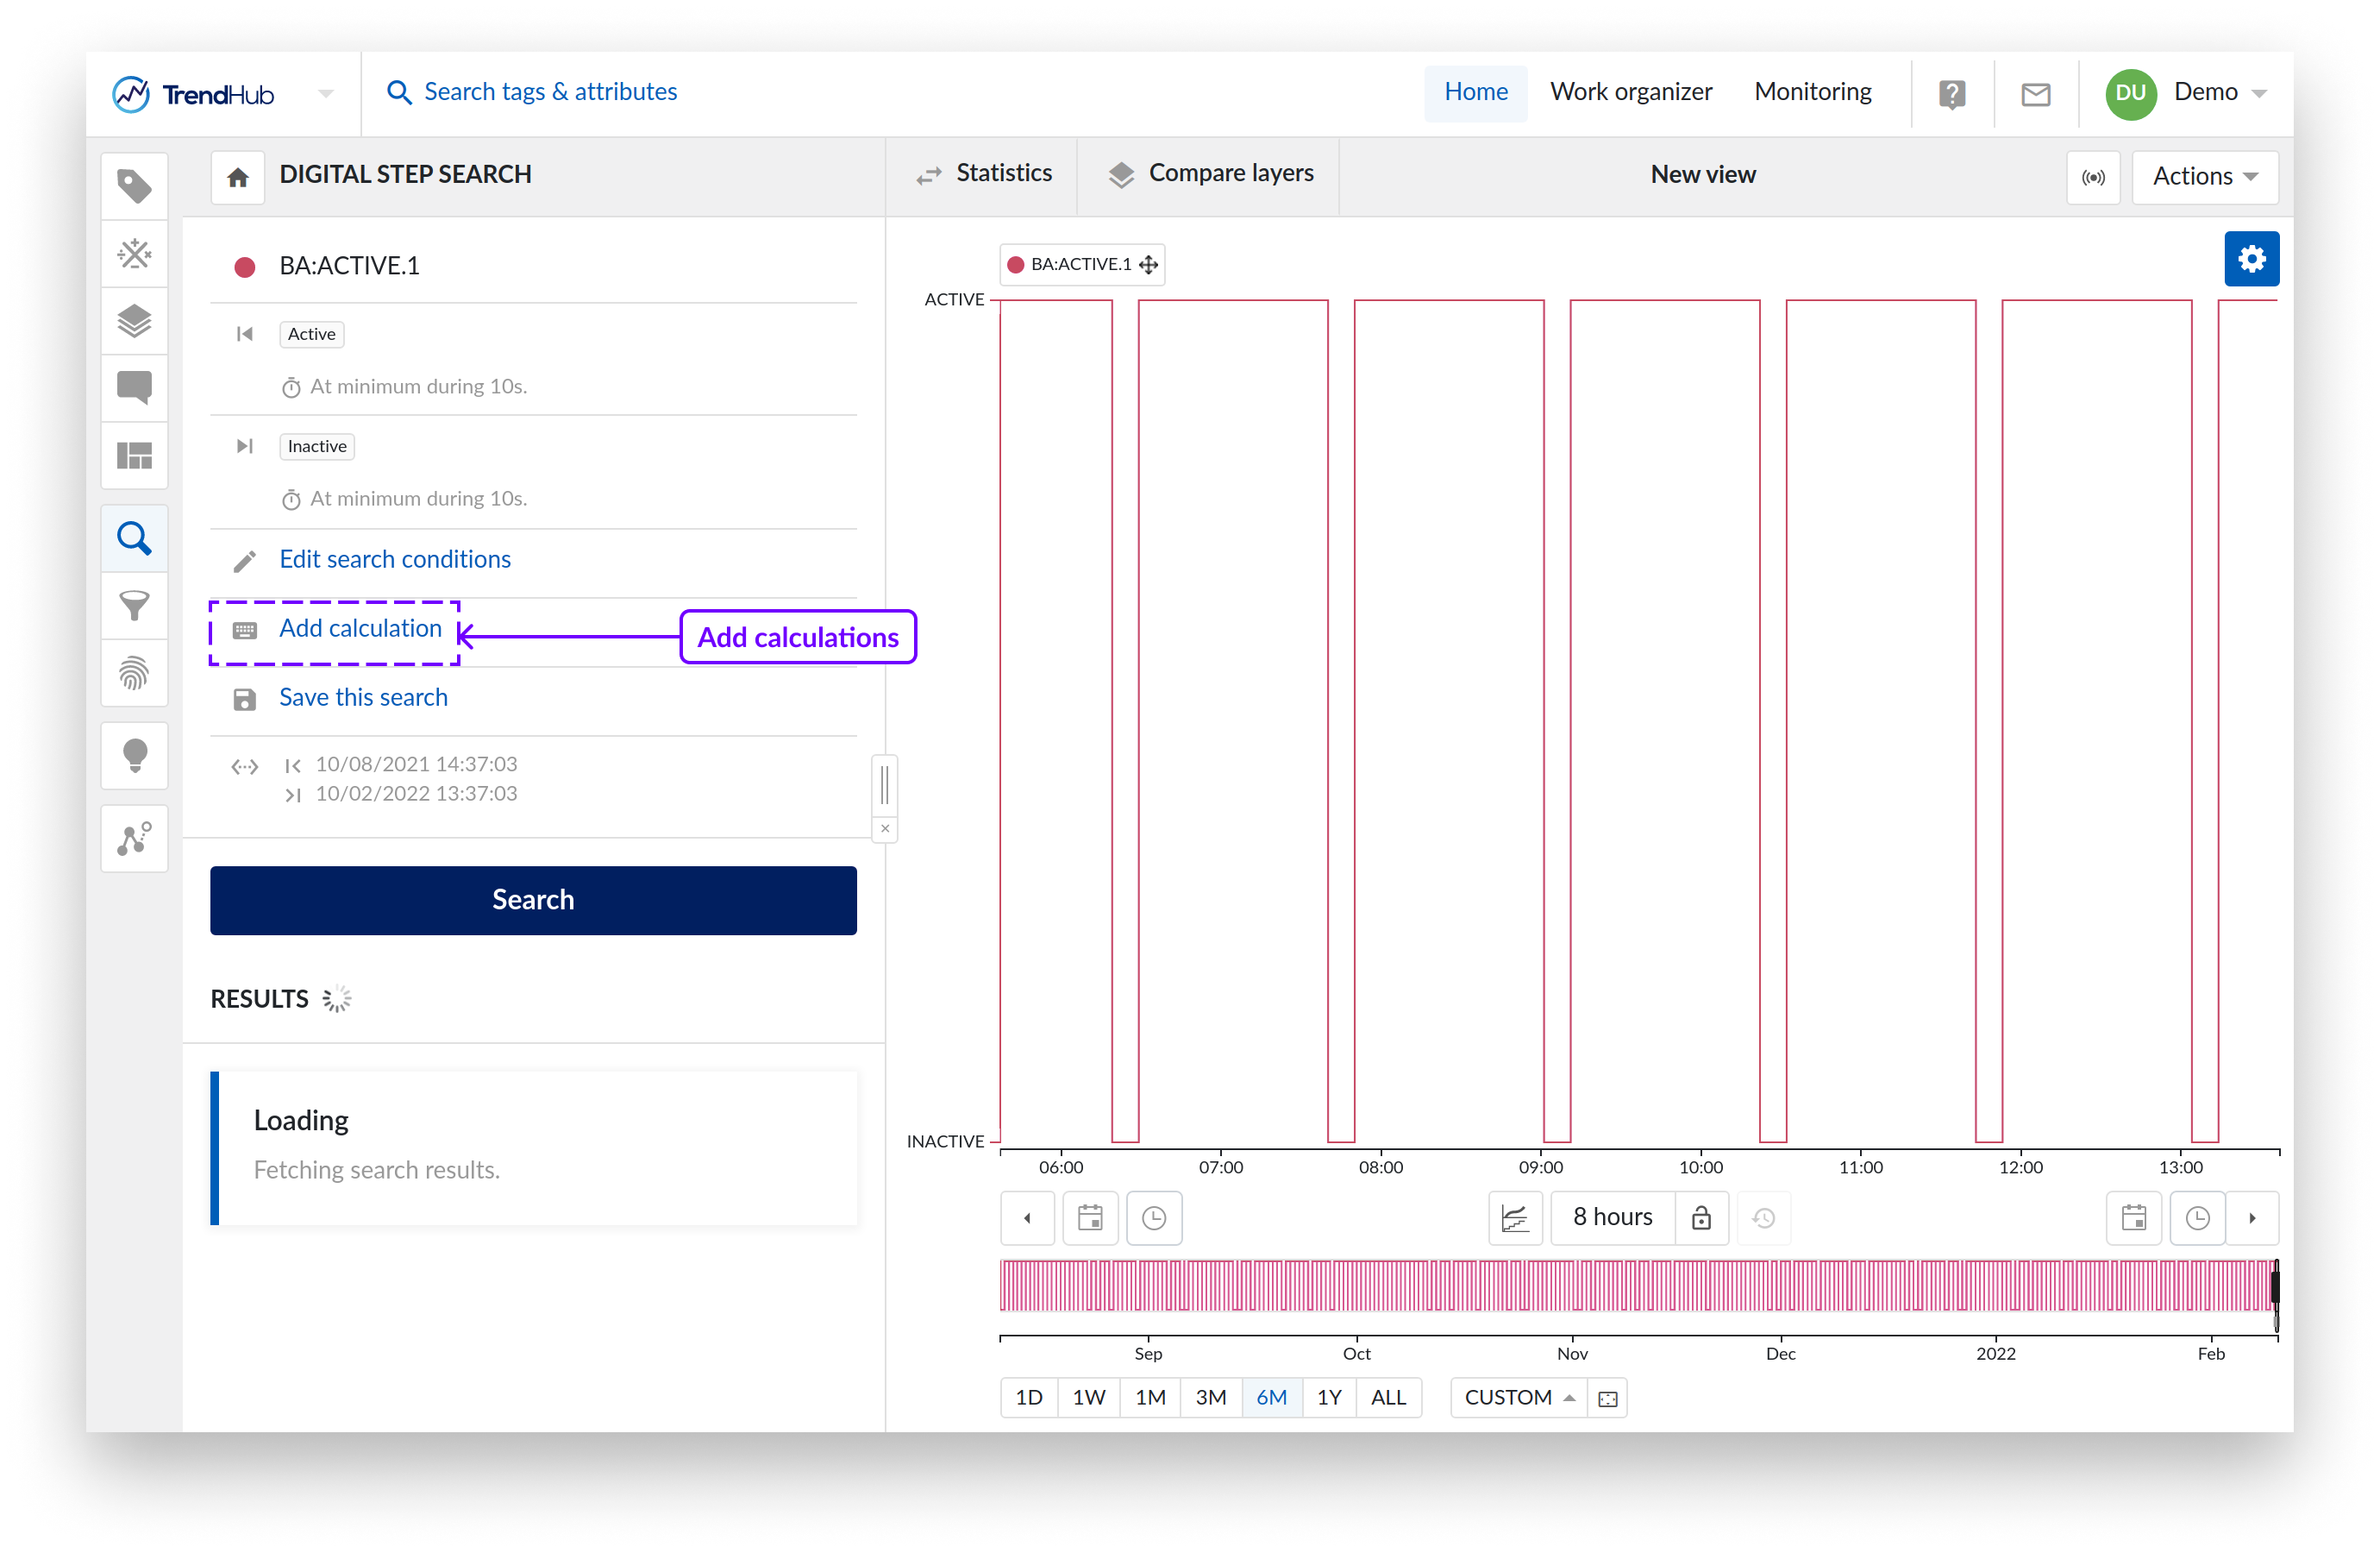Viewport: 2380px width, 1553px height.
Task: Expand the CUSTOM period dropdown
Action: [x=1518, y=1397]
